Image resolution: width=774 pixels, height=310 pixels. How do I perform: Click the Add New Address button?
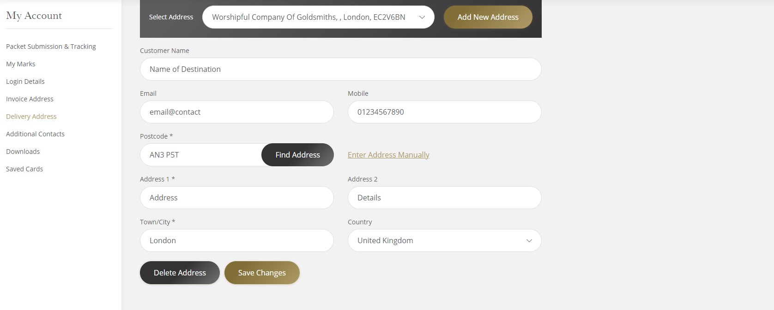(488, 17)
